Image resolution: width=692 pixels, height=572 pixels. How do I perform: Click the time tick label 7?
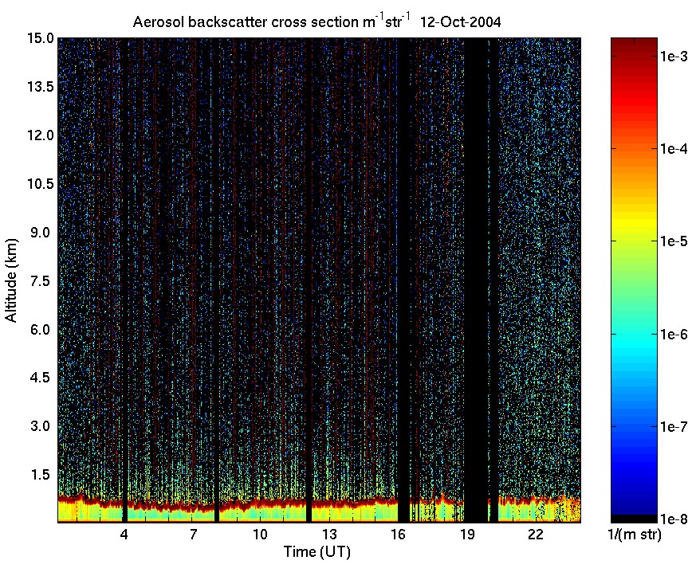[x=193, y=535]
